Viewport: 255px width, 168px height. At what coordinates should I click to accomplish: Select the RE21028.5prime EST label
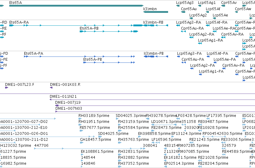tap(213, 158)
